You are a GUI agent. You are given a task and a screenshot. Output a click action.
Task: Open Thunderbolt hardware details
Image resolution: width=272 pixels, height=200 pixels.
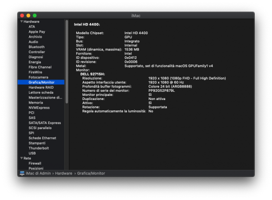38,148
